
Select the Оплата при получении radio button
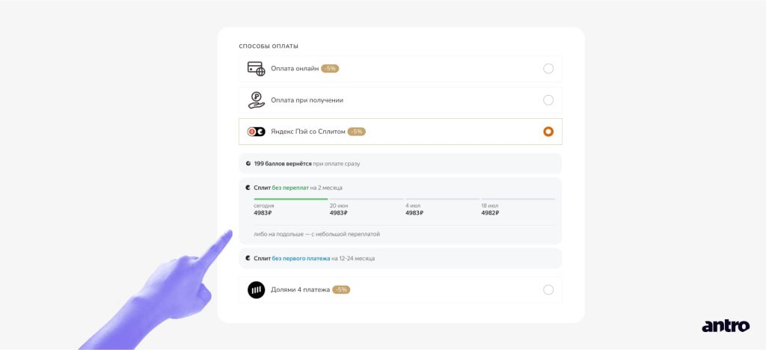(548, 100)
